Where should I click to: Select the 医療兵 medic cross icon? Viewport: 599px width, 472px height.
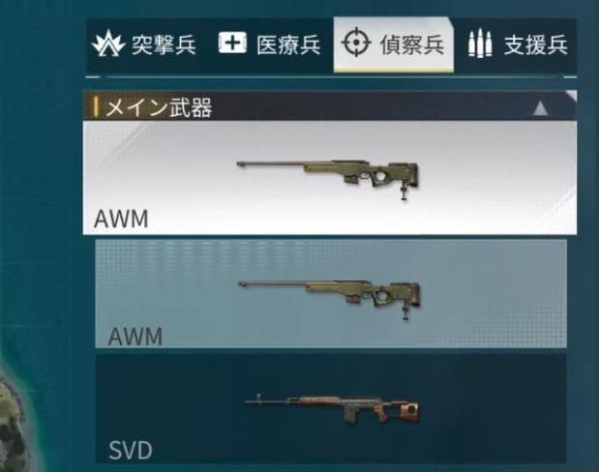(232, 43)
